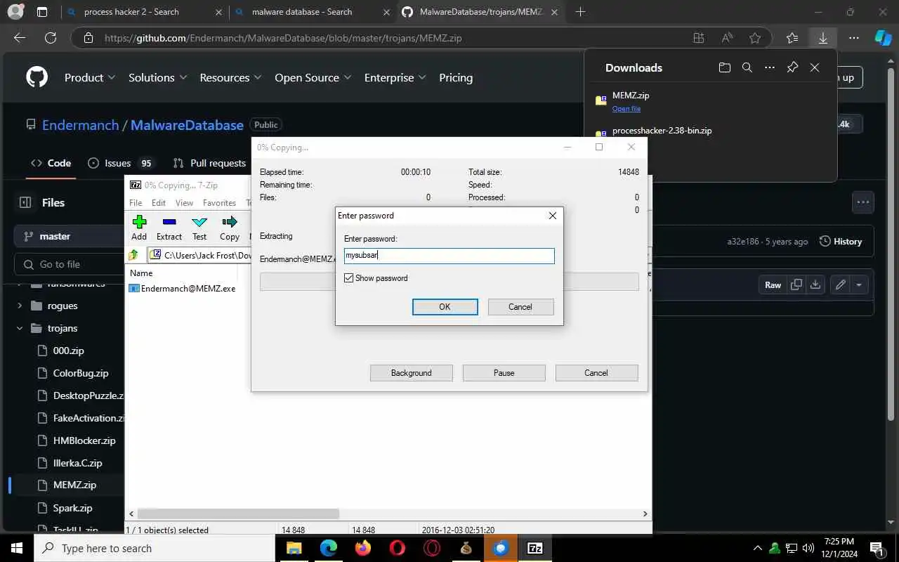Open the Favorites menu in 7-Zip

pyautogui.click(x=219, y=202)
